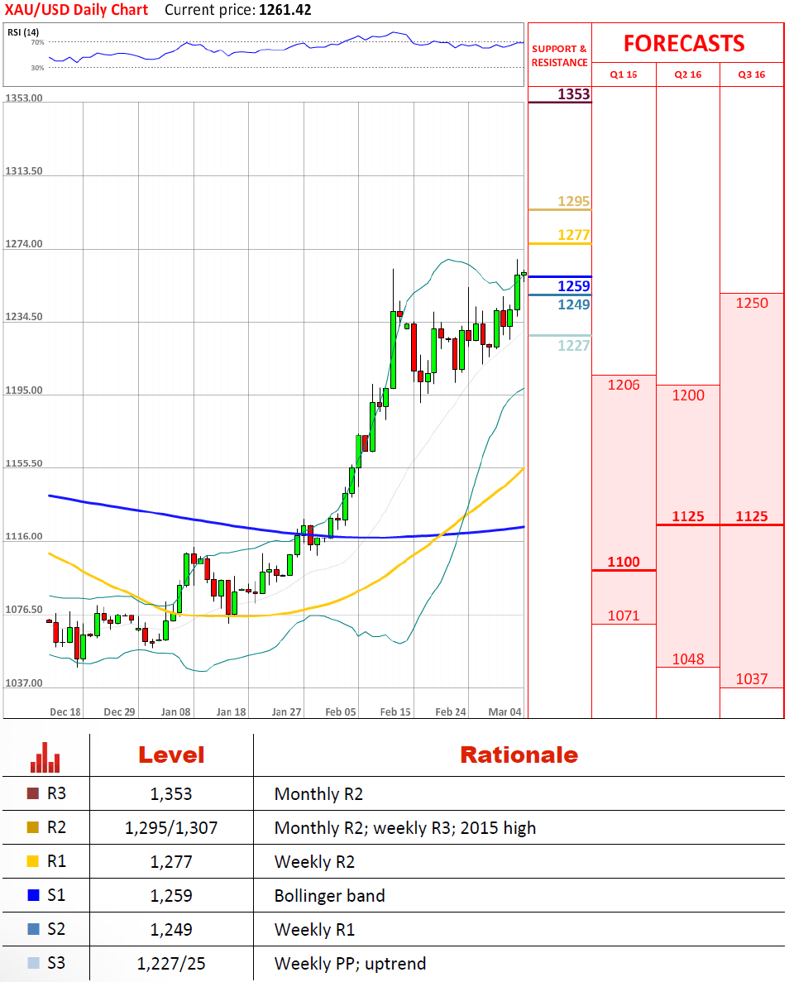Click the SUPPORT & RESISTANCE header

(x=559, y=55)
